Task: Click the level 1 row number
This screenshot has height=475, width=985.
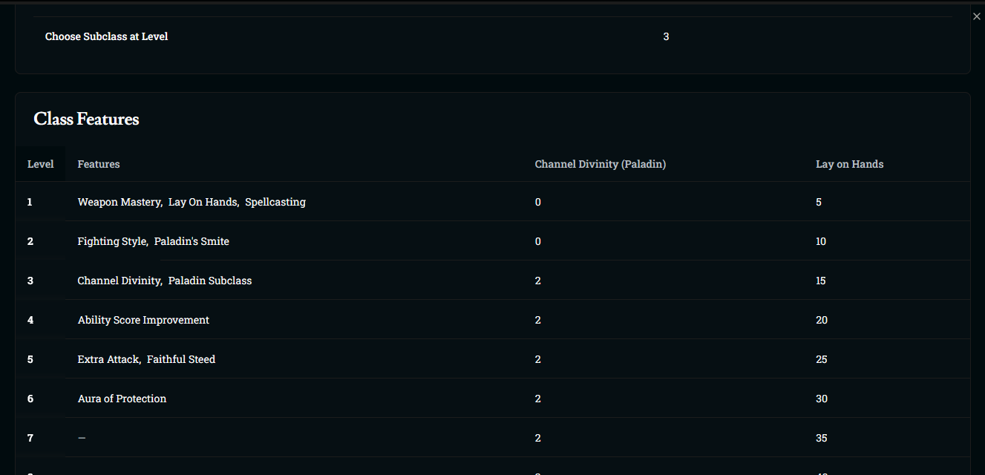Action: coord(30,202)
